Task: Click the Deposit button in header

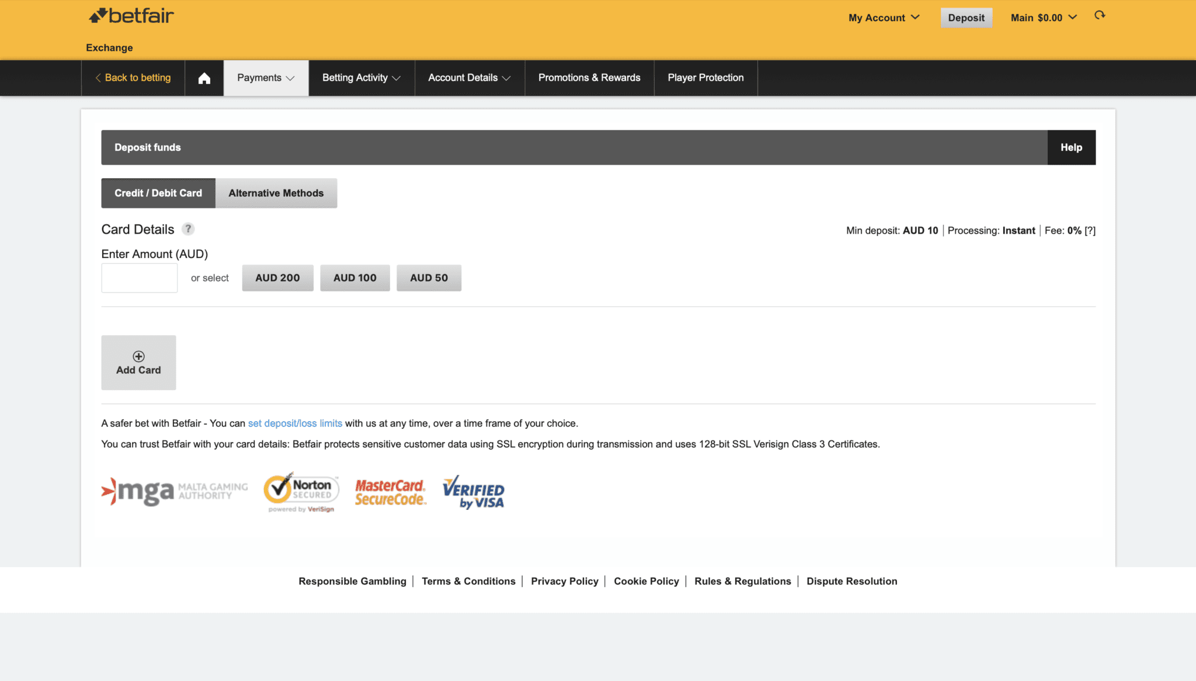Action: pos(966,18)
